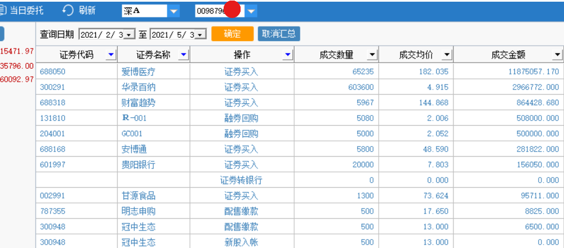Open end date 2021/5/3 picker
The width and height of the screenshot is (564, 248).
(201, 34)
